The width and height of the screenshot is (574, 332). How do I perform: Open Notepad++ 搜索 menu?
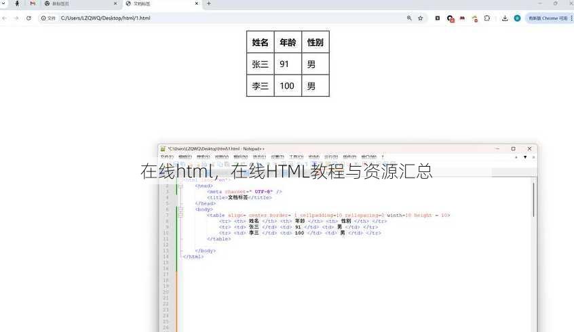[203, 157]
